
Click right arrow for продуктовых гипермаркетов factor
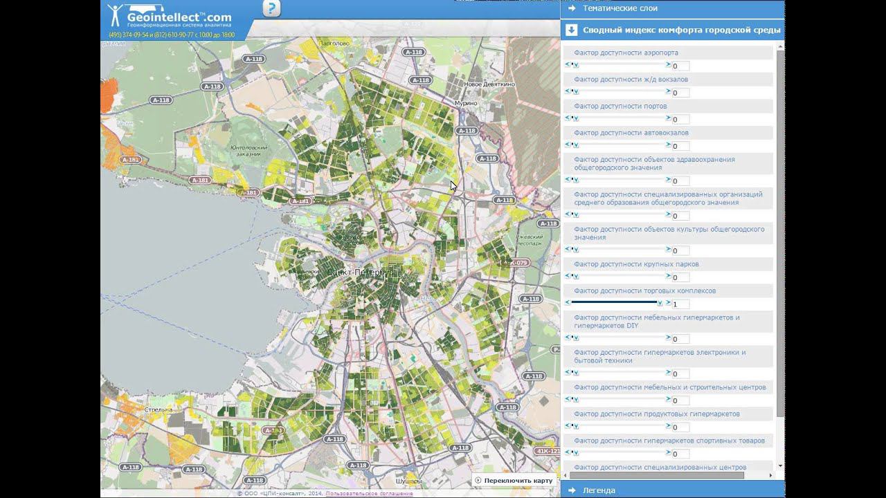(x=668, y=426)
